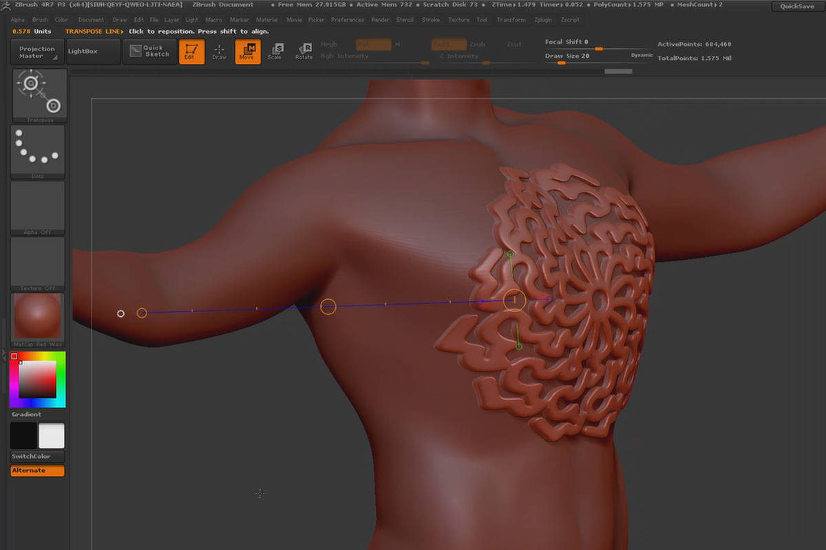Open the Marker menu
Viewport: 826px width, 550px height.
[x=240, y=20]
